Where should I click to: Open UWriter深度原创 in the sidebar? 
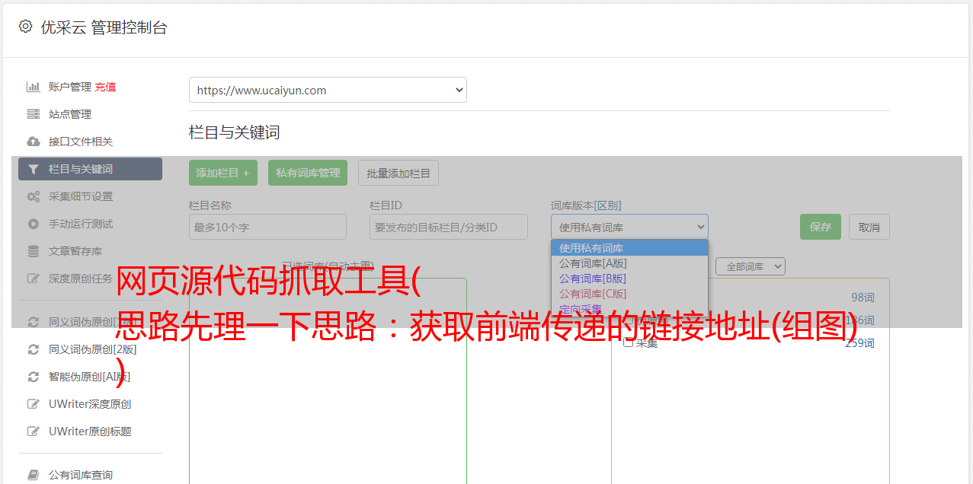tap(90, 404)
